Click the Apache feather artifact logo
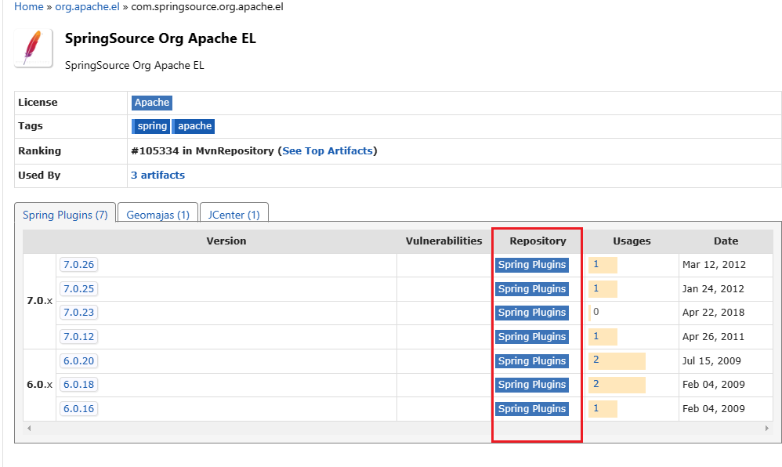Screen dimensions: 782x467 (x=34, y=48)
